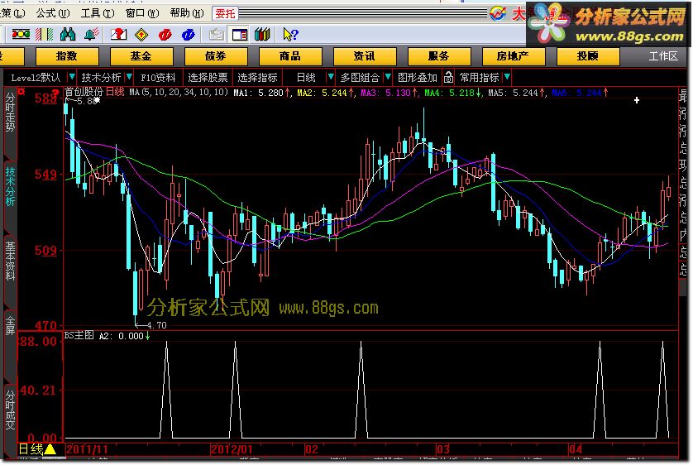Select the 资讯 category button
The height and width of the screenshot is (465, 693).
[365, 56]
